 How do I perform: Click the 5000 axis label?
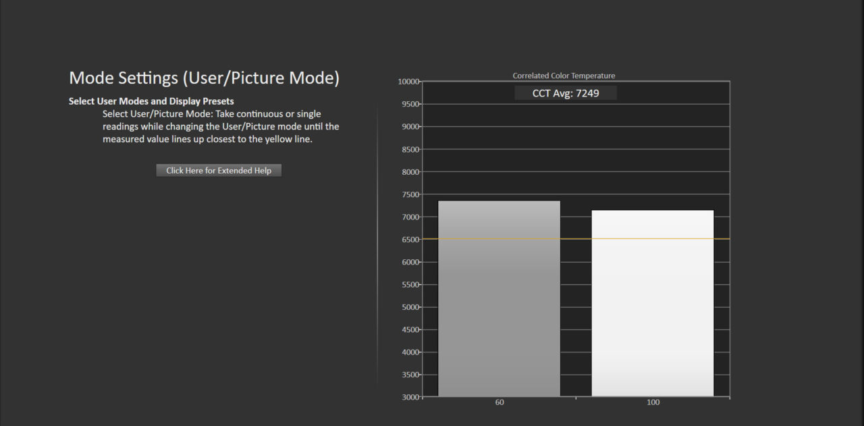[409, 307]
